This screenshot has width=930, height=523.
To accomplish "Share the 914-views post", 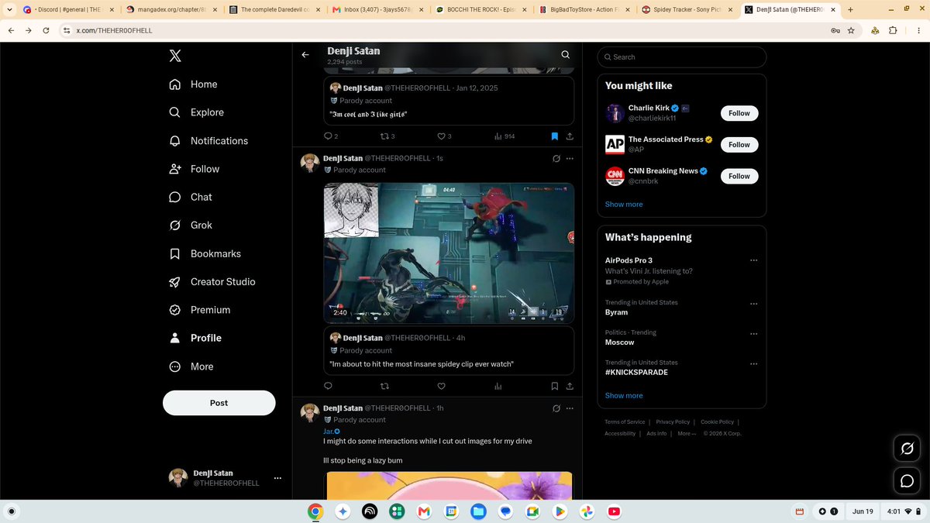I will pos(570,136).
